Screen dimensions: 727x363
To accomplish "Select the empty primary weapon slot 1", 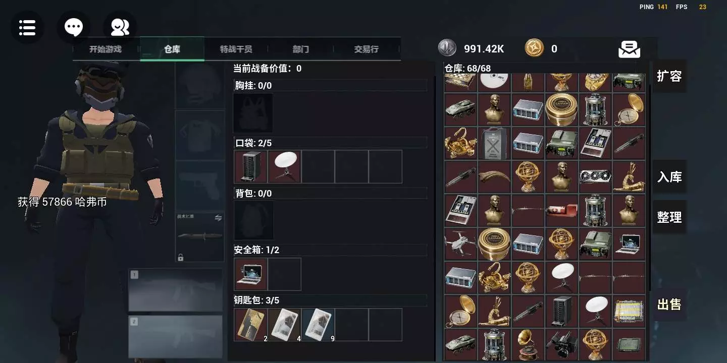I will (176, 290).
